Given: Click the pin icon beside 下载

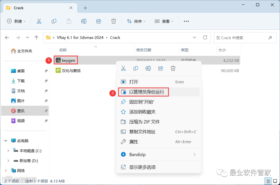Looking at the screenshot, I should pyautogui.click(x=46, y=81).
